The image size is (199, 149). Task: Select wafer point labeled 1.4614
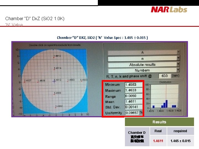54,70
